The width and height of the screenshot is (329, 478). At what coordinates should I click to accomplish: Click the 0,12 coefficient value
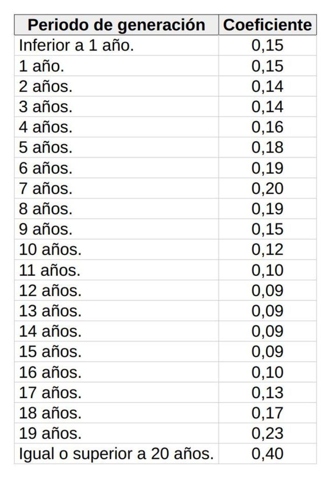(x=267, y=249)
